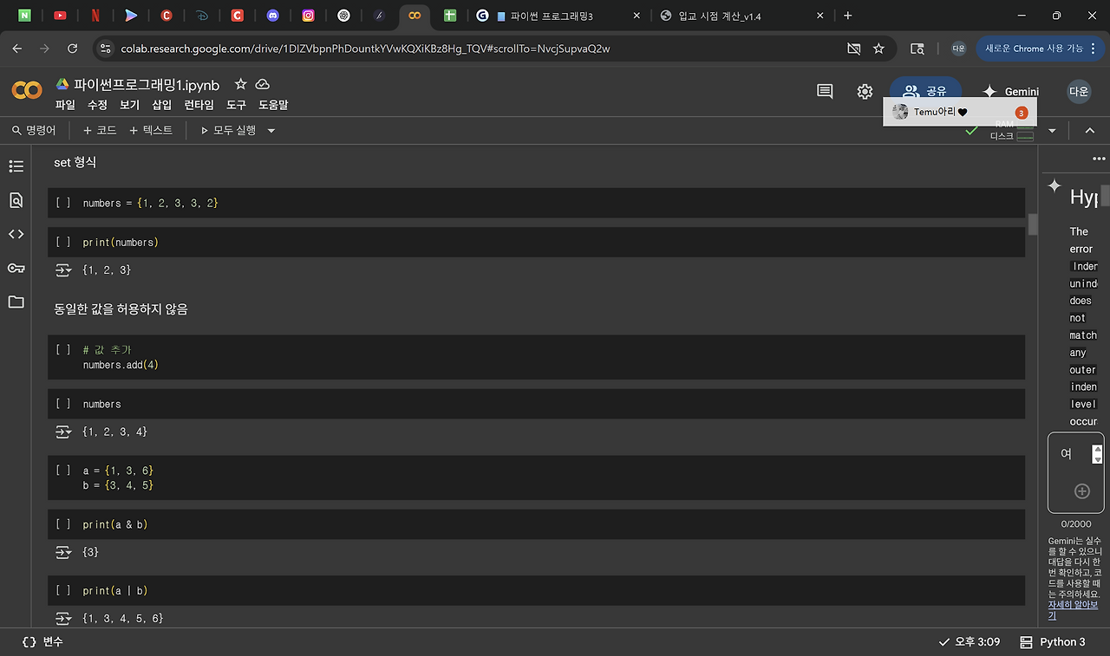The image size is (1110, 656).
Task: Run the print(a | b) cell
Action: pos(62,591)
